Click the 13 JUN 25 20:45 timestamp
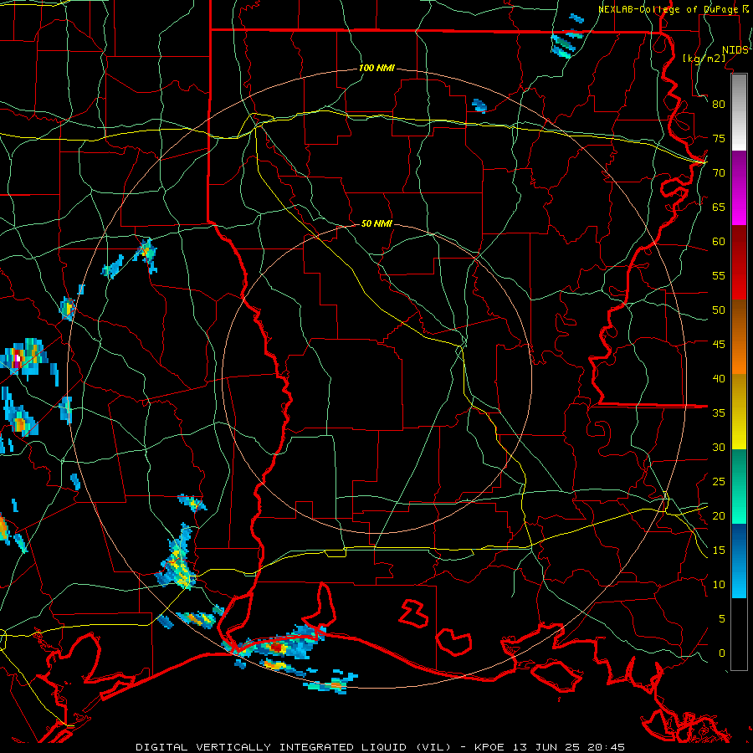 click(x=568, y=747)
